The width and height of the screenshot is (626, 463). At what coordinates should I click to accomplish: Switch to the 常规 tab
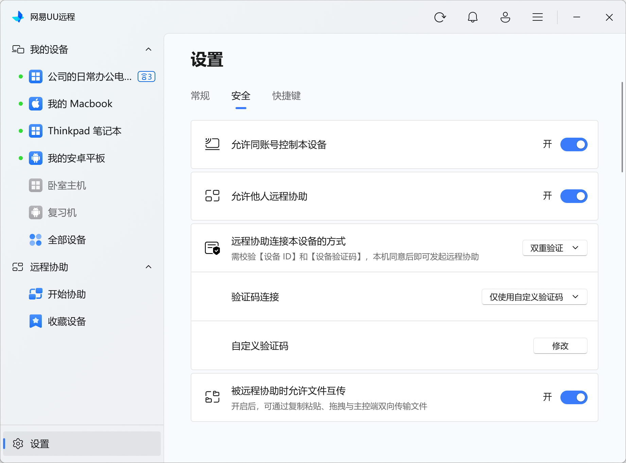point(200,96)
